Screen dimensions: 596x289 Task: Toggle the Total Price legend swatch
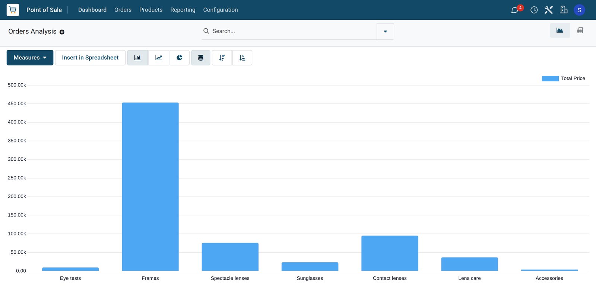(550, 78)
